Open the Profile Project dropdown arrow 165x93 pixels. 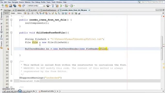[74, 6]
